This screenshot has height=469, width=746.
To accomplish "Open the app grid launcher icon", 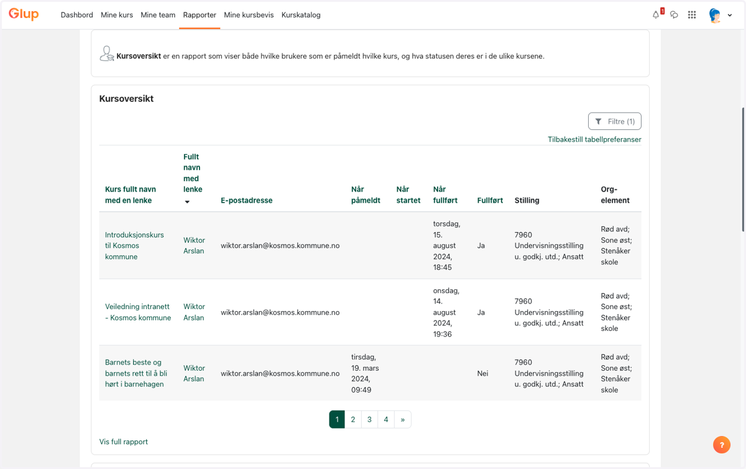I will pyautogui.click(x=692, y=15).
